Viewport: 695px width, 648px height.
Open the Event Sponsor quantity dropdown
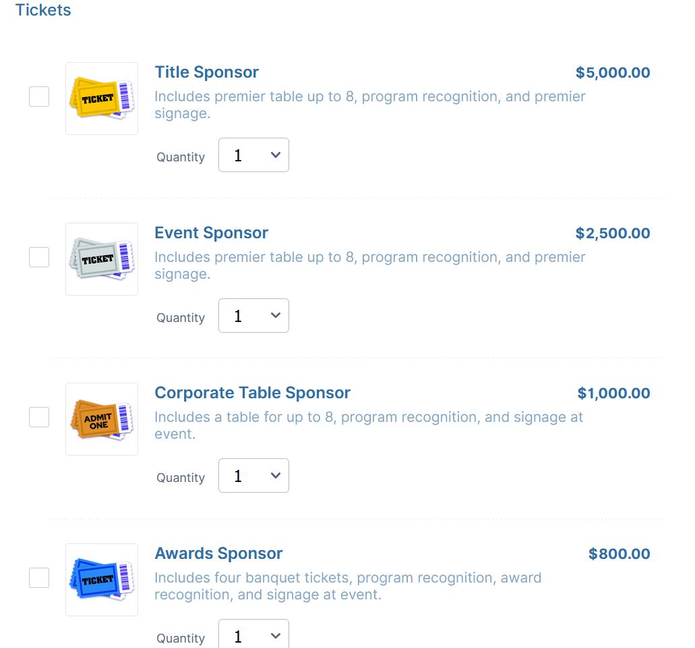[x=253, y=315]
